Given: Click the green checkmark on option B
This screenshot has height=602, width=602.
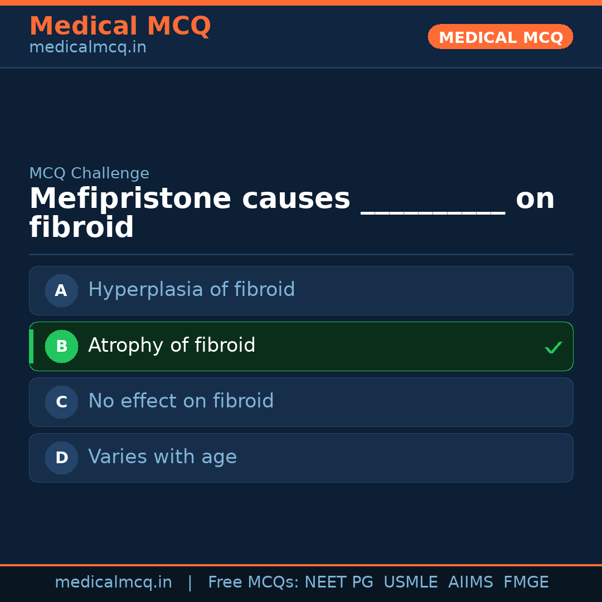Looking at the screenshot, I should 553,348.
